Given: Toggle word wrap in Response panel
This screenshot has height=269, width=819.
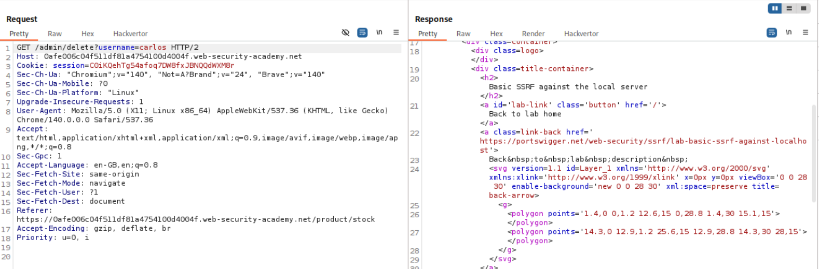Looking at the screenshot, I should click(772, 33).
